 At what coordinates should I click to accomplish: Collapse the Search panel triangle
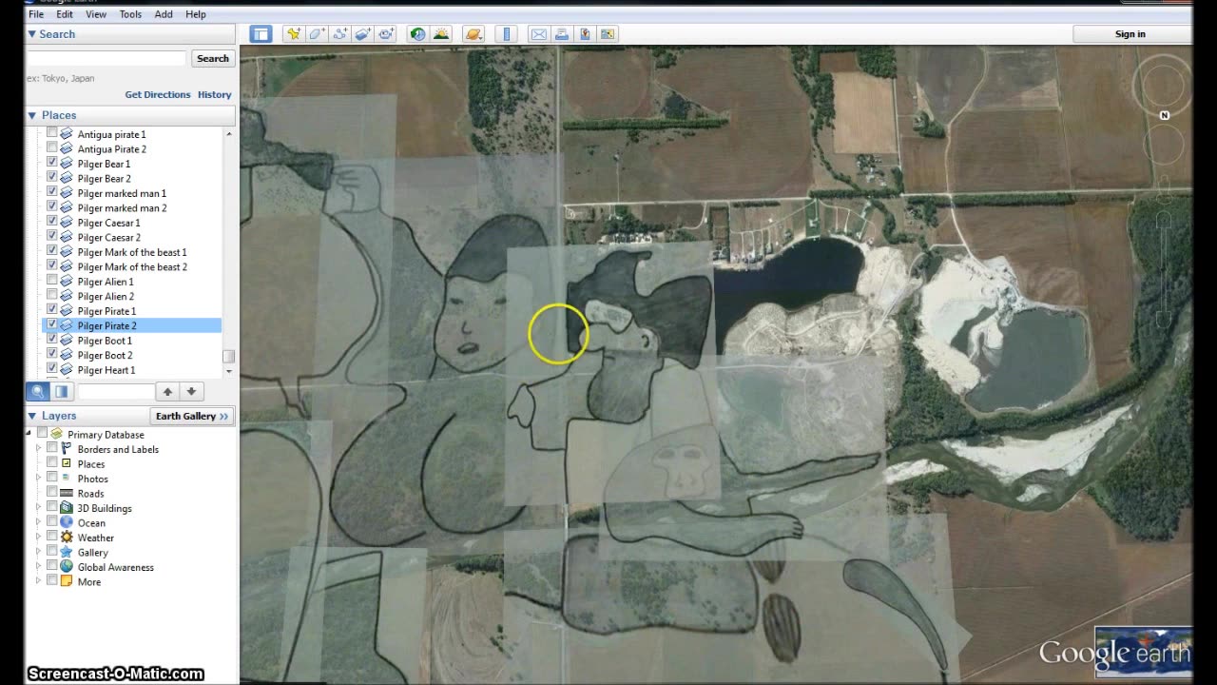point(31,34)
